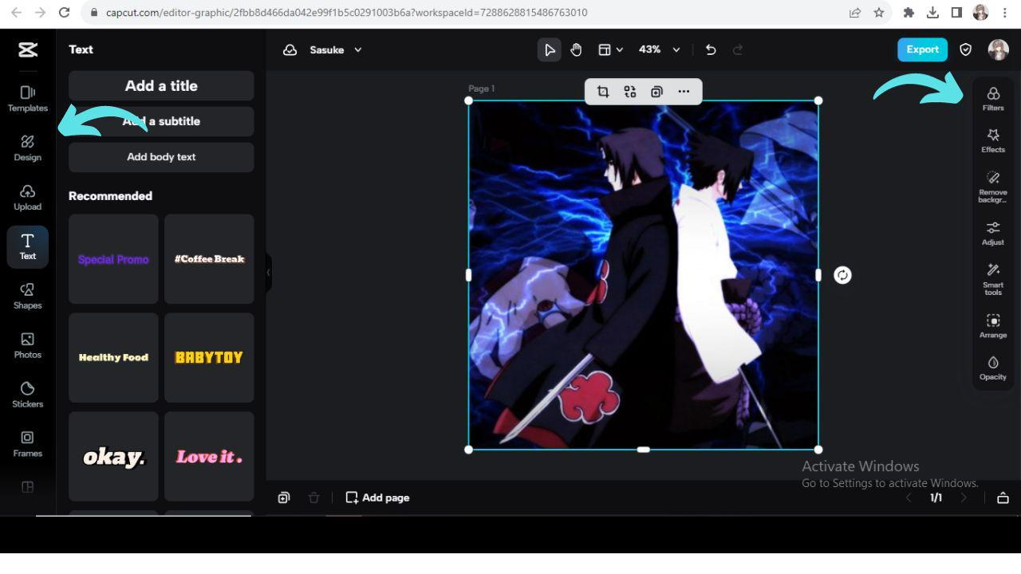Click the Add page button

377,497
